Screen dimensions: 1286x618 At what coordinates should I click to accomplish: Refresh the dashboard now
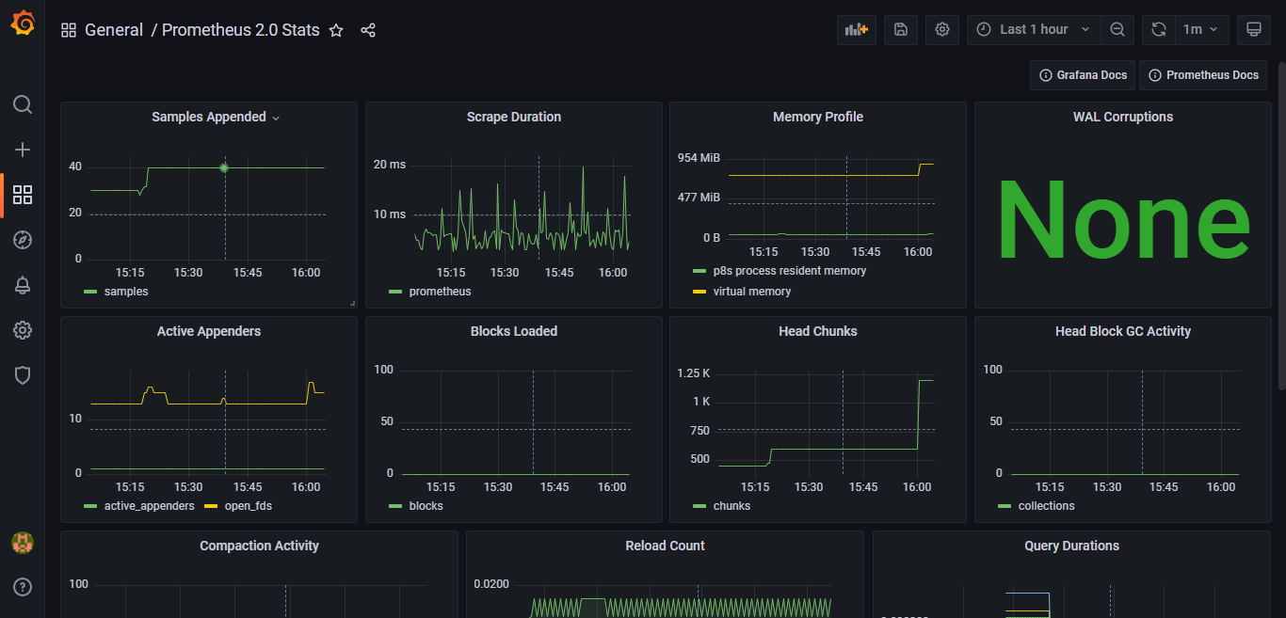1159,30
